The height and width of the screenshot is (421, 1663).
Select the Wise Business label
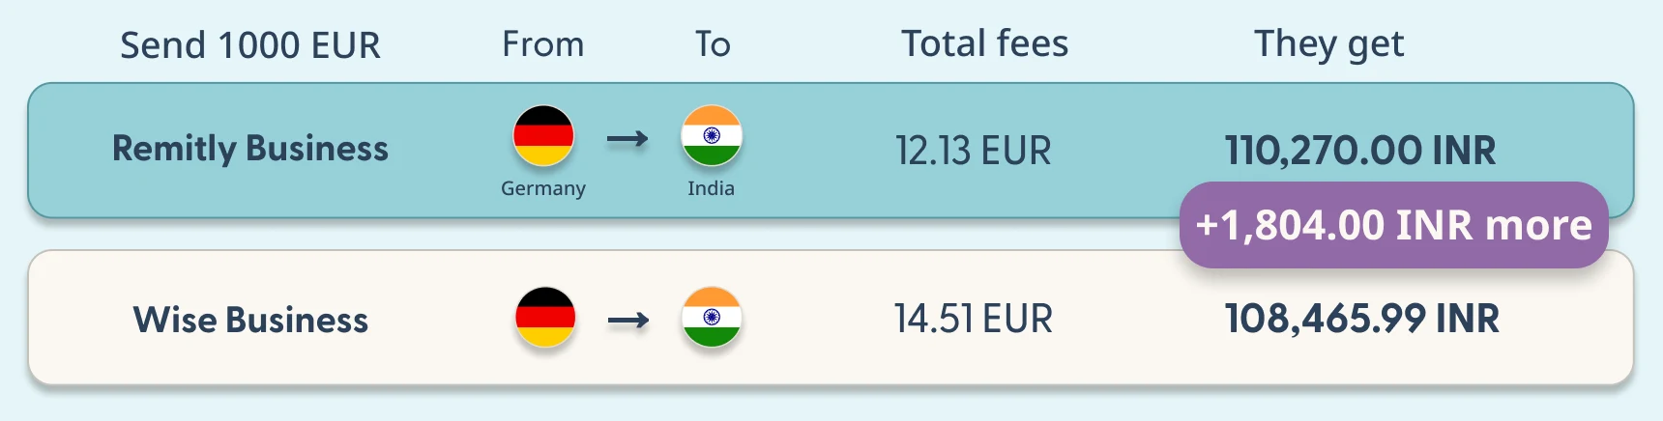[x=250, y=320]
